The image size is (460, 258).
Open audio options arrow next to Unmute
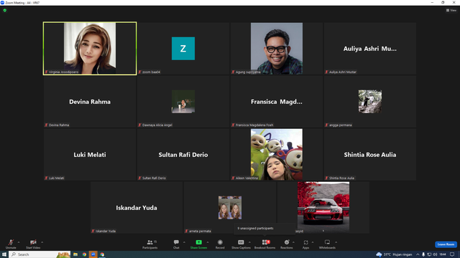tap(19, 242)
